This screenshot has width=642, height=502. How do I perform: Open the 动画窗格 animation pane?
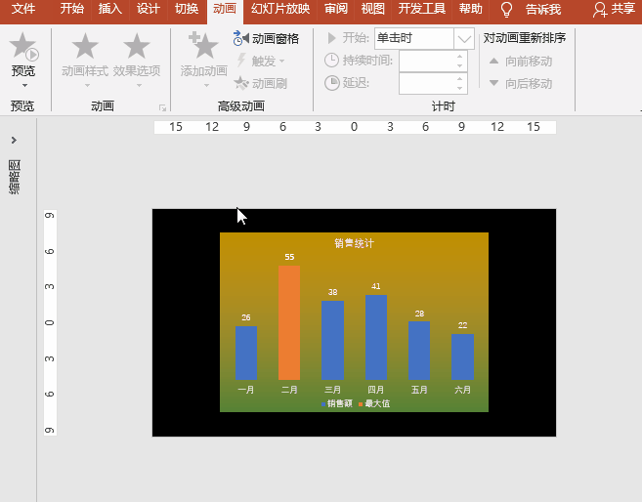[266, 38]
